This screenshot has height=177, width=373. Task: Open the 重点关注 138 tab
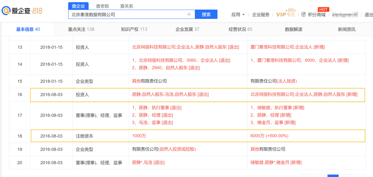pyautogui.click(x=81, y=29)
